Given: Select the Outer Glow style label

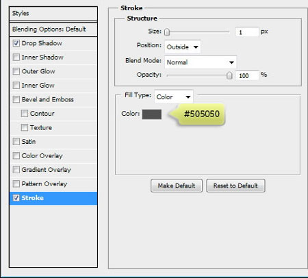Looking at the screenshot, I should click(x=38, y=71).
